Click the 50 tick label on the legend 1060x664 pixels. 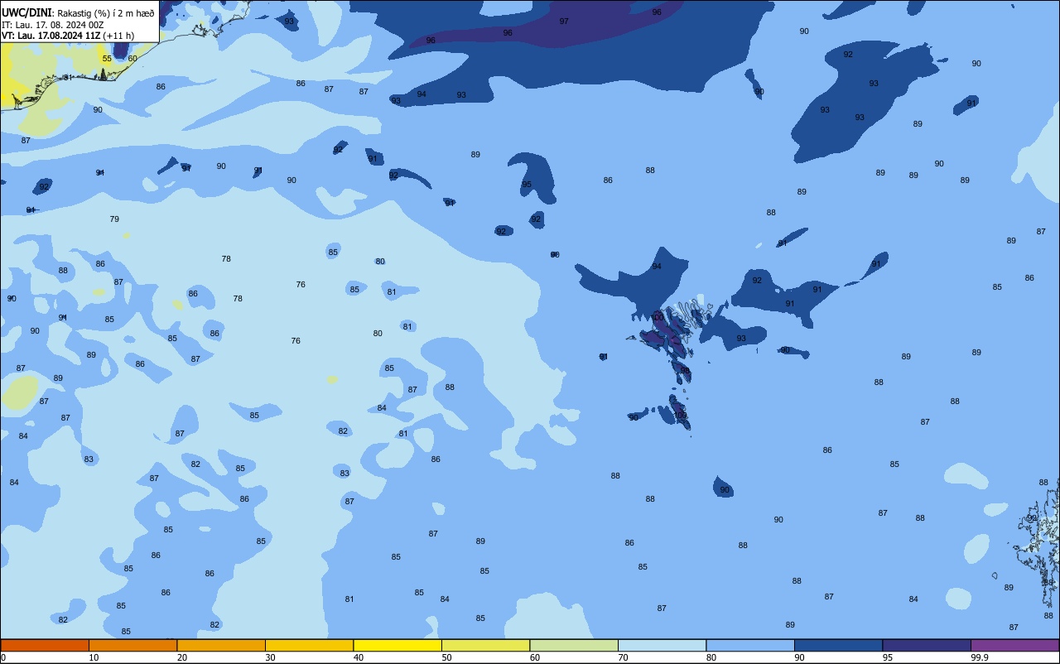[x=446, y=657]
